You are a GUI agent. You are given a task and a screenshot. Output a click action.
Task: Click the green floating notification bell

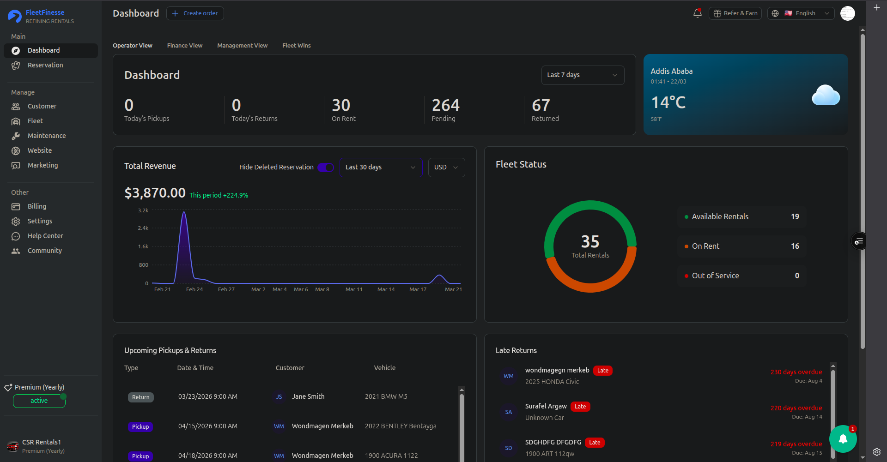[843, 439]
